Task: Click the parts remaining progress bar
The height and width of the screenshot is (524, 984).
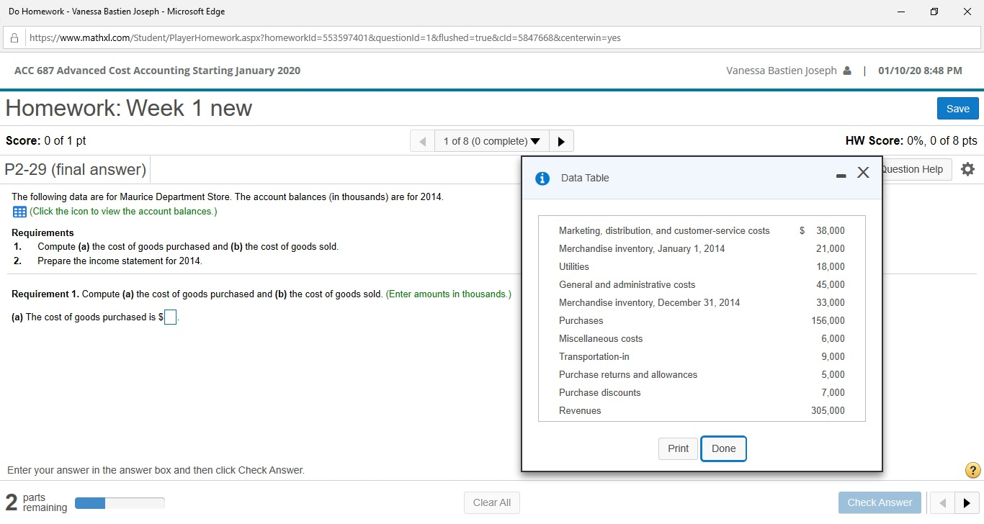Action: pos(120,503)
